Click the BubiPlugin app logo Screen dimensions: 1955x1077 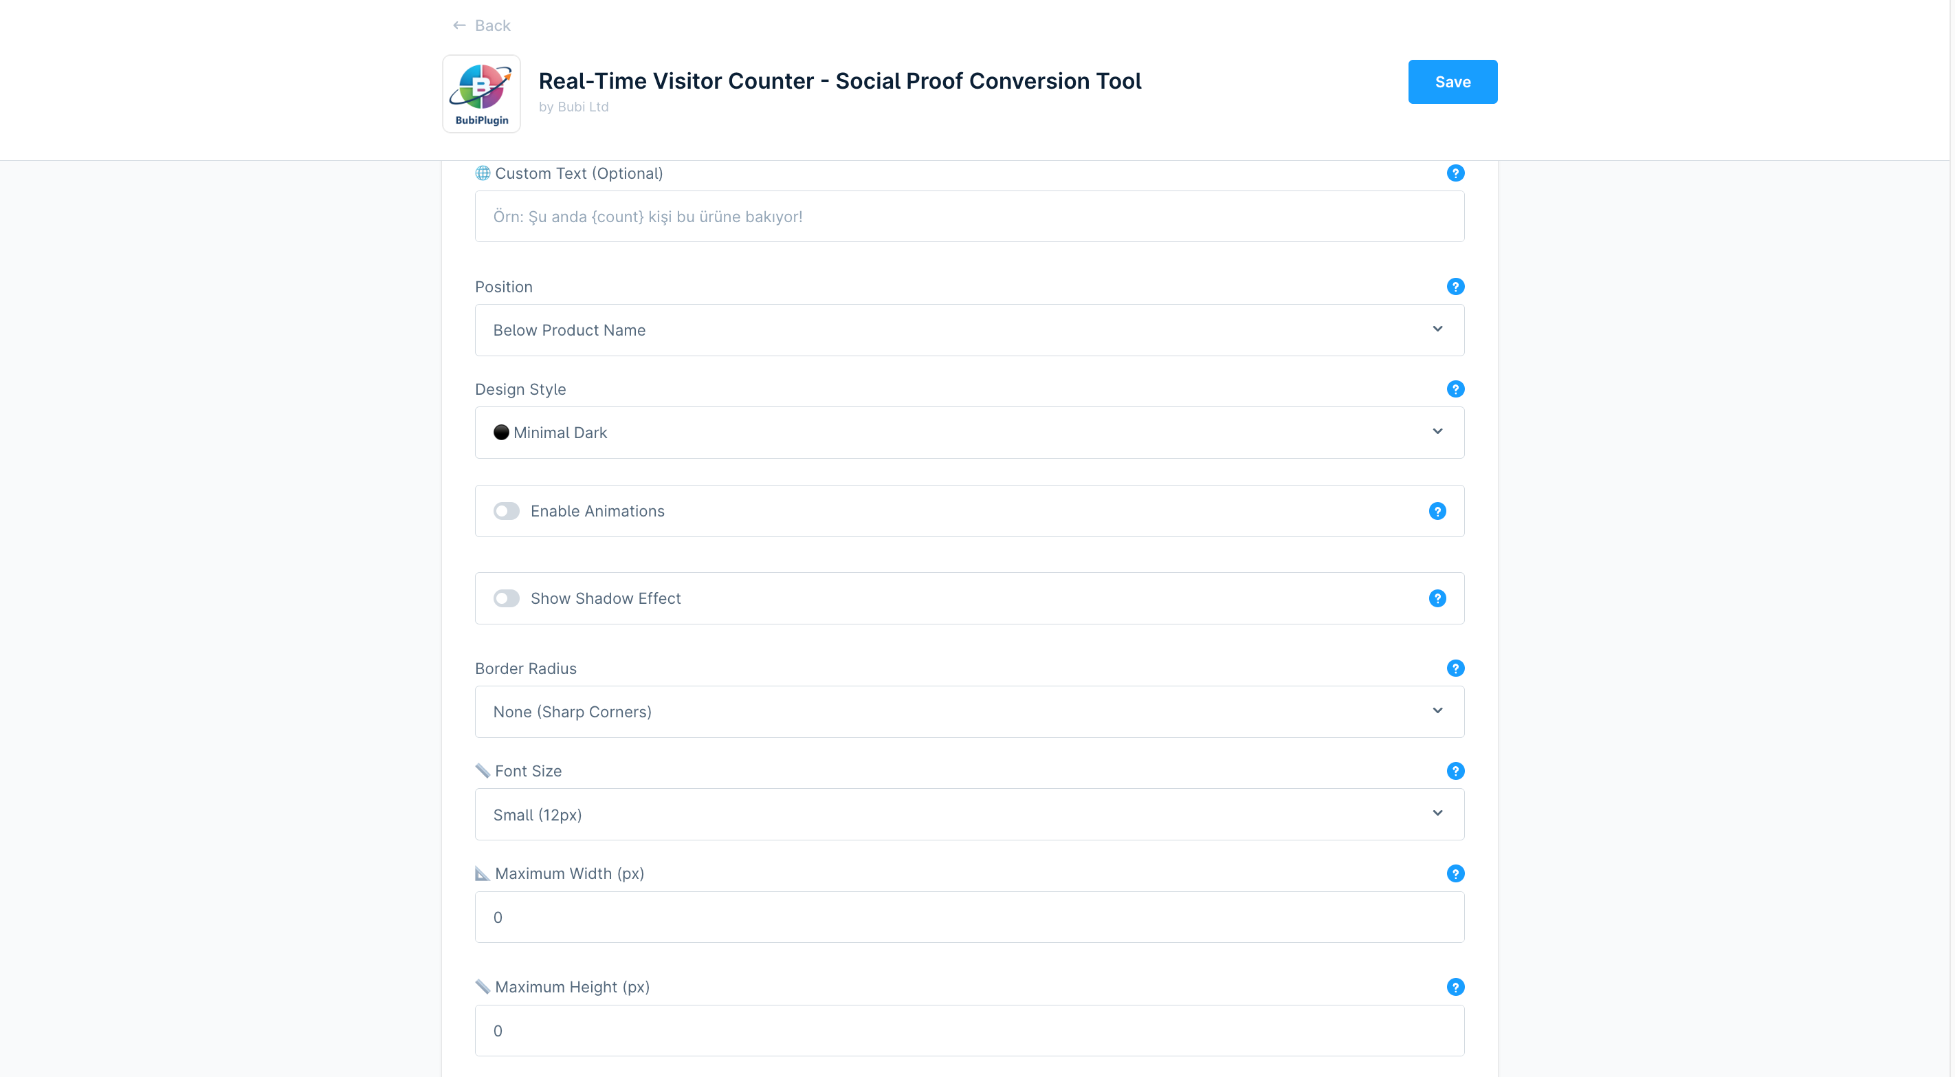pos(481,94)
